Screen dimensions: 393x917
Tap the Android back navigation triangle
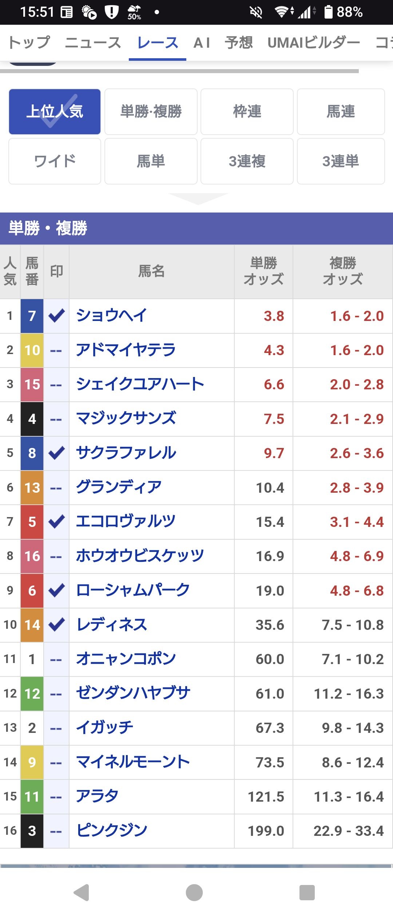click(82, 892)
